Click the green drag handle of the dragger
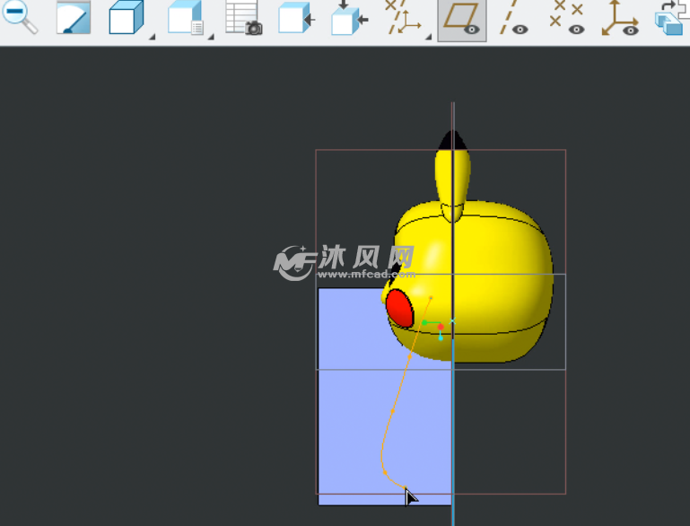 tap(424, 322)
